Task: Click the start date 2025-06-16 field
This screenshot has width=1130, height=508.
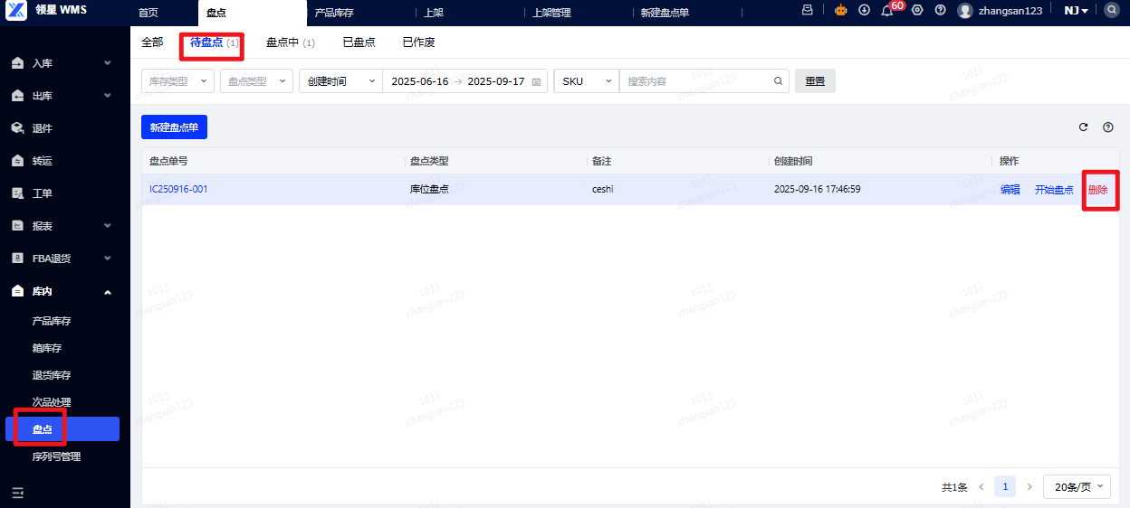Action: [x=419, y=81]
